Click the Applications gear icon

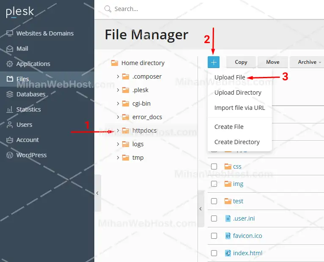[x=9, y=64]
